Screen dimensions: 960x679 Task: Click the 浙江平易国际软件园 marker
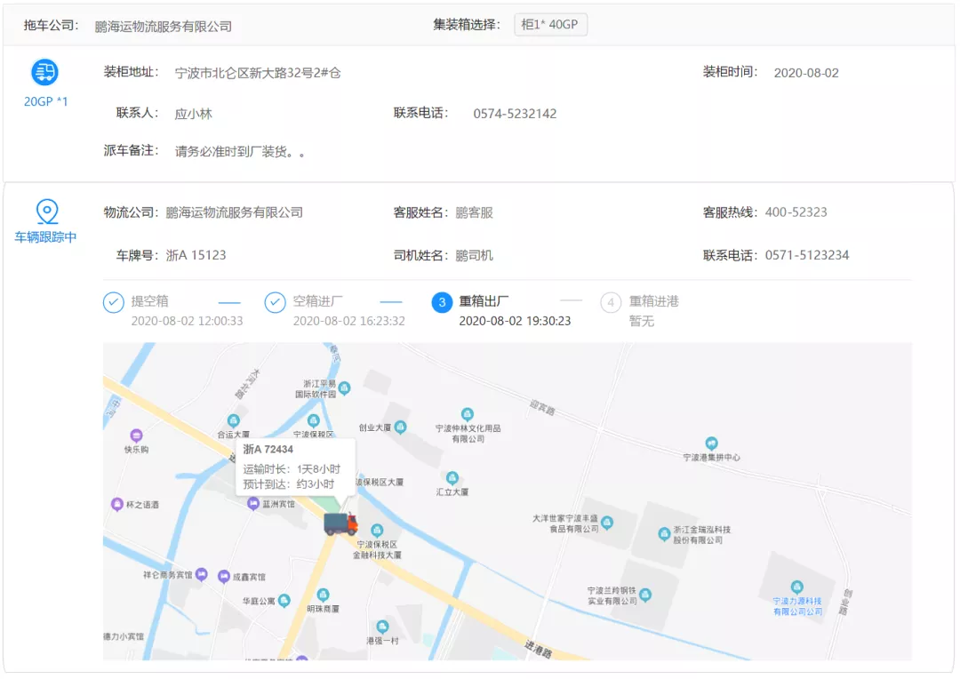(344, 388)
